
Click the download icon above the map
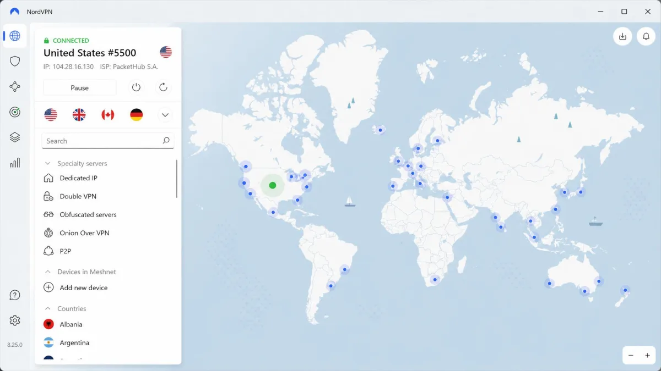pos(622,36)
